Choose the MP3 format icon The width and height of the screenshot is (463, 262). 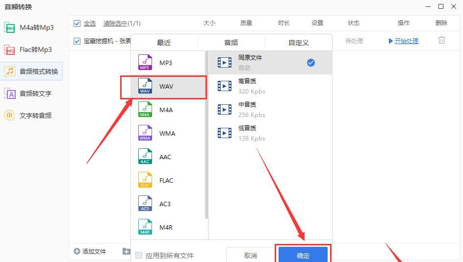pos(145,63)
